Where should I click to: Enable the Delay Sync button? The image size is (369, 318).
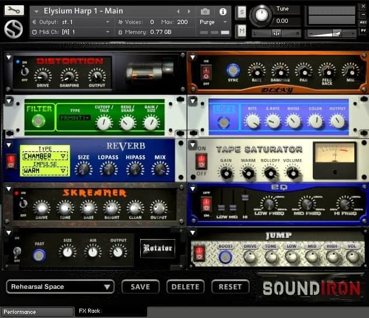233,70
